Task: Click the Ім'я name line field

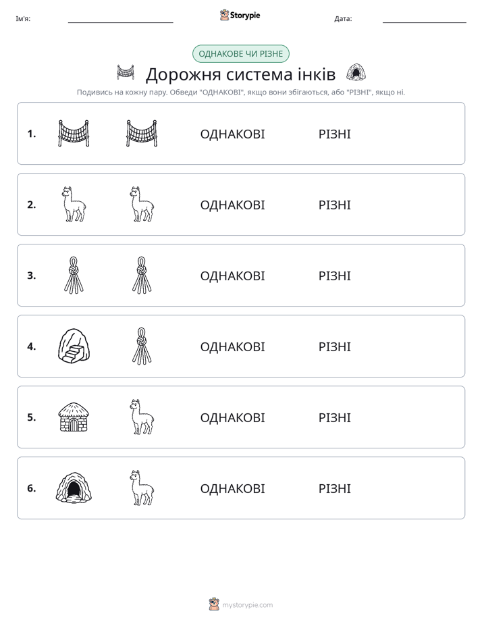Action: [120, 19]
